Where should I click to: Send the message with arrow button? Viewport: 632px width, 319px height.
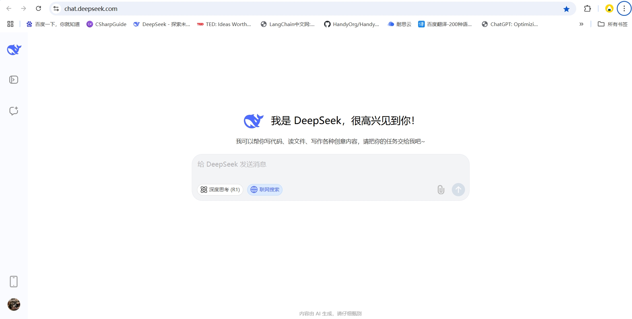[458, 190]
